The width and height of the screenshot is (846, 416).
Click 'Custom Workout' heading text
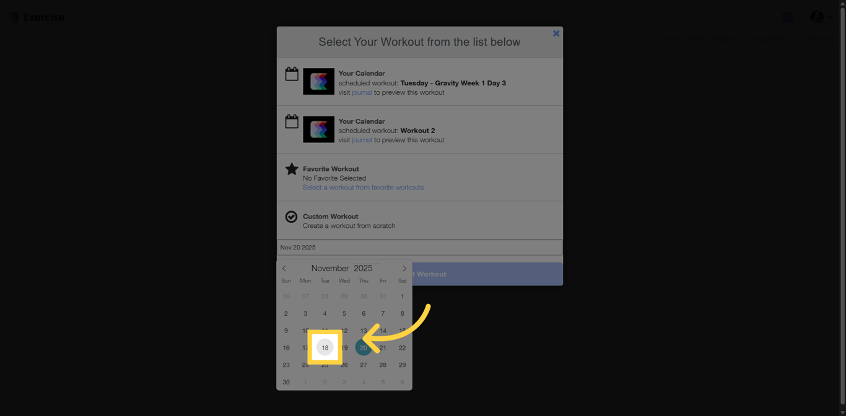click(x=330, y=217)
